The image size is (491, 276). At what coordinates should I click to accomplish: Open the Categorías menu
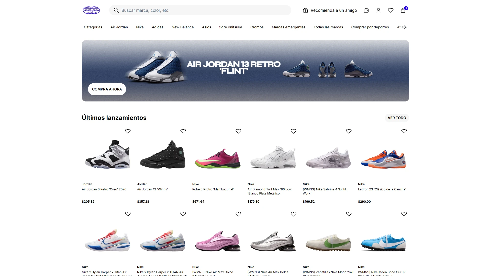click(x=93, y=27)
